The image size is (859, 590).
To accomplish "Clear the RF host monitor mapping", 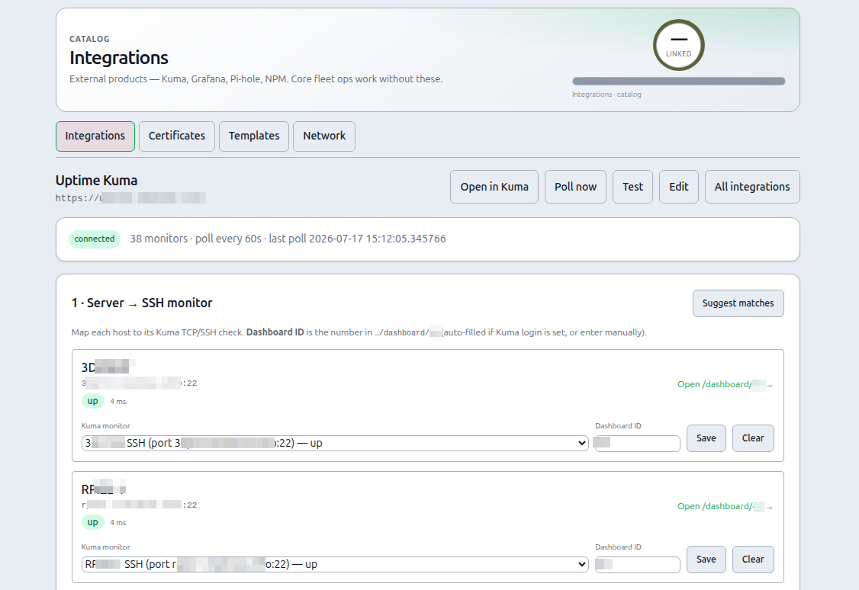I will coord(753,560).
